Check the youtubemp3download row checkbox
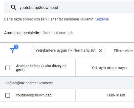134x108 pixels. tap(8, 95)
